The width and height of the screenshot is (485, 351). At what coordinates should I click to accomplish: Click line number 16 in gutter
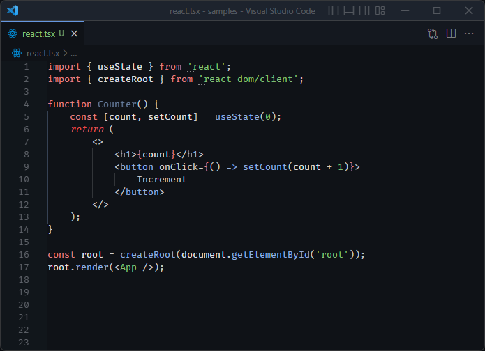pyautogui.click(x=24, y=255)
